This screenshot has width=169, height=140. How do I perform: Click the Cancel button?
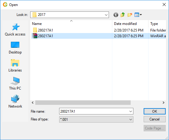(155, 119)
